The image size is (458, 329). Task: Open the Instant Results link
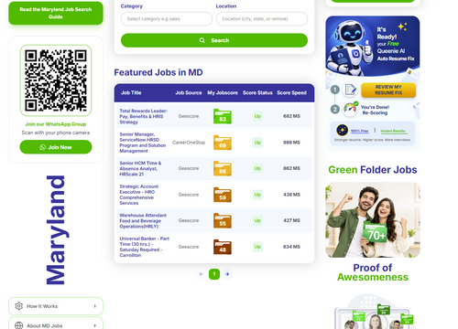tap(393, 131)
